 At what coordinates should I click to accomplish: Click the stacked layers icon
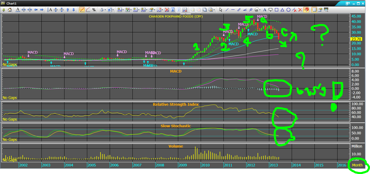coord(205,10)
